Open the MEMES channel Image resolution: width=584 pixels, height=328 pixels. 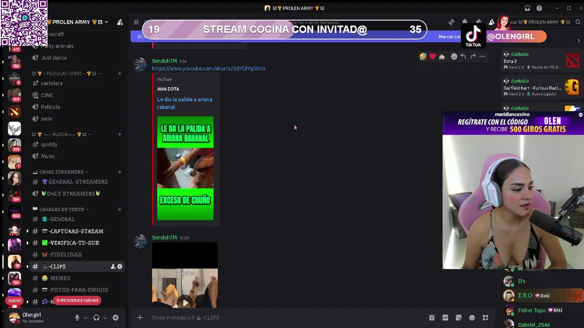click(76, 278)
